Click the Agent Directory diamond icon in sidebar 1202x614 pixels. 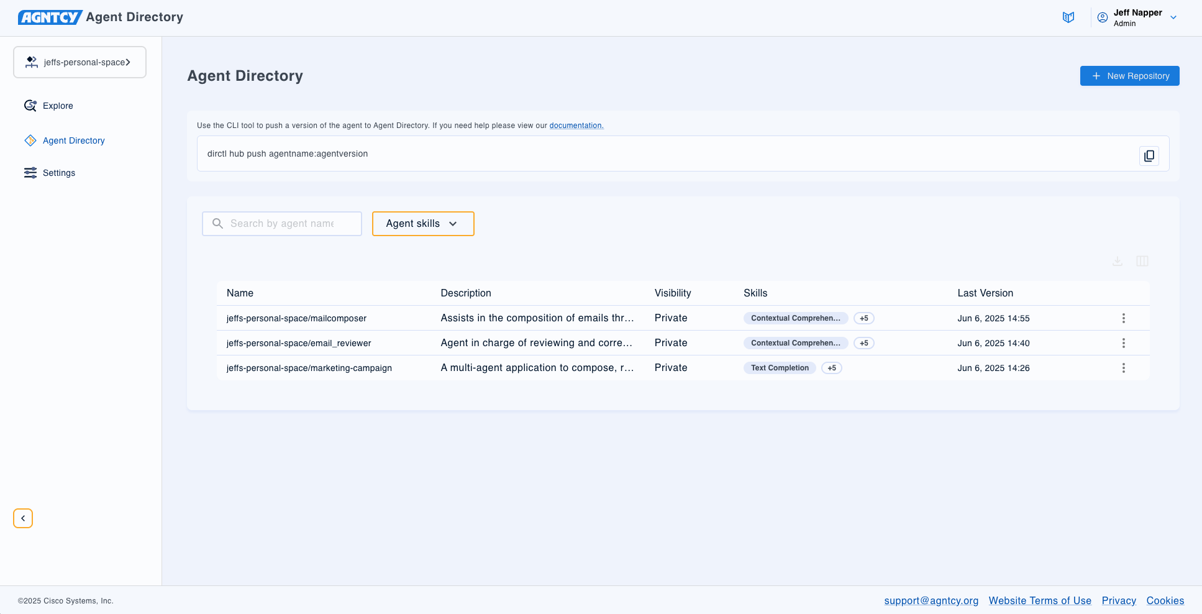point(30,140)
